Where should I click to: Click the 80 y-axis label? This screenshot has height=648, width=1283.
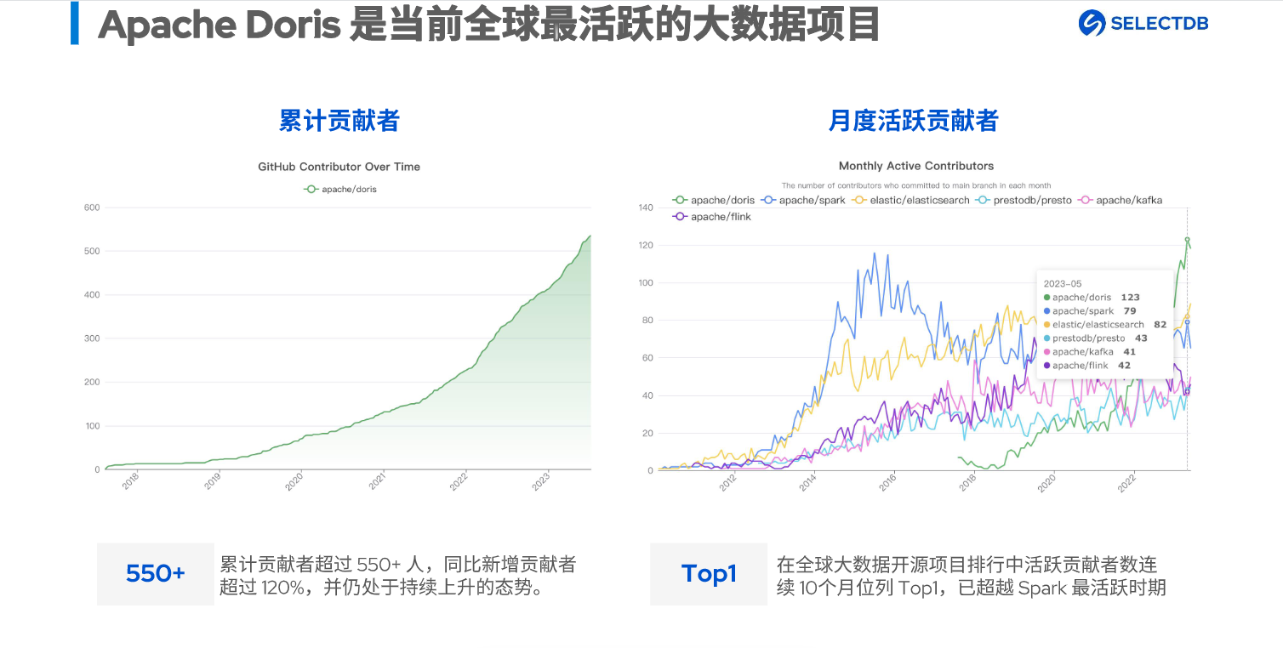coord(647,321)
